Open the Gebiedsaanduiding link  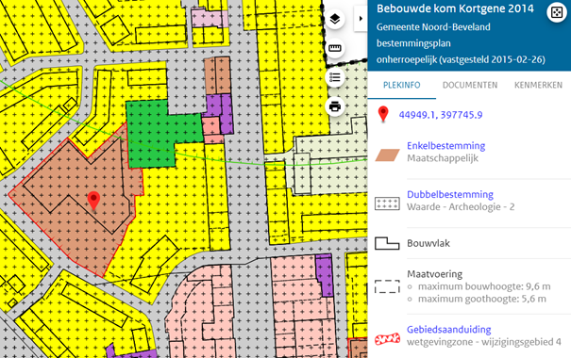(448, 330)
